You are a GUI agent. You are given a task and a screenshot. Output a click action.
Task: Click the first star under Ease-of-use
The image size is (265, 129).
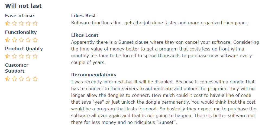click(x=8, y=23)
